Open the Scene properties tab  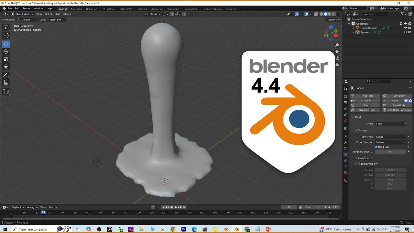(346, 115)
